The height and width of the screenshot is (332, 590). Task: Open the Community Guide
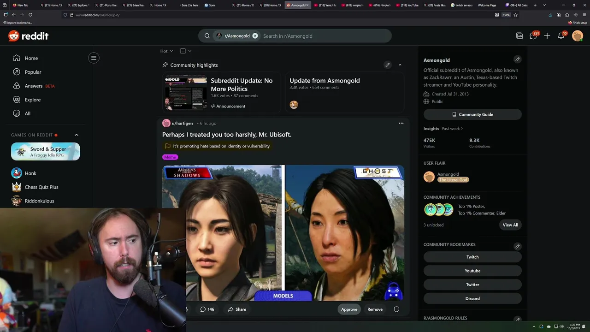click(472, 114)
